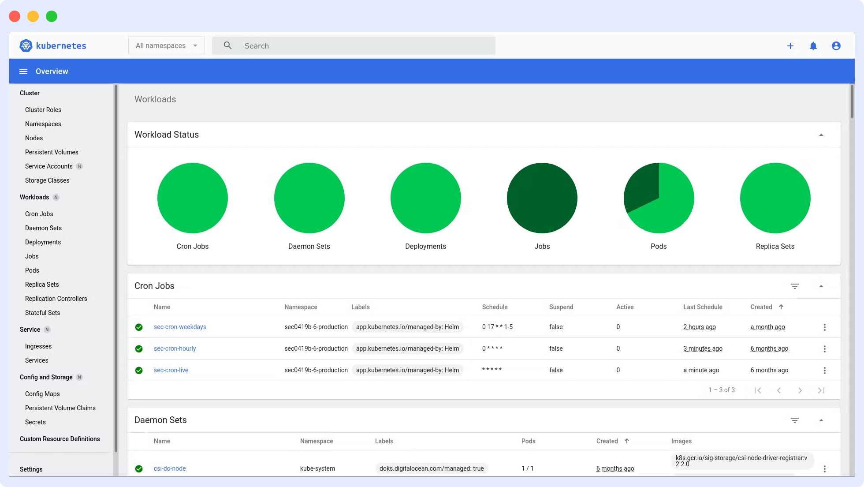Open the notifications bell

point(813,45)
